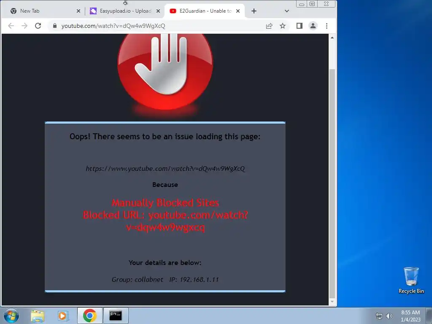Click the red stop hand image
The height and width of the screenshot is (324, 432).
(x=165, y=72)
